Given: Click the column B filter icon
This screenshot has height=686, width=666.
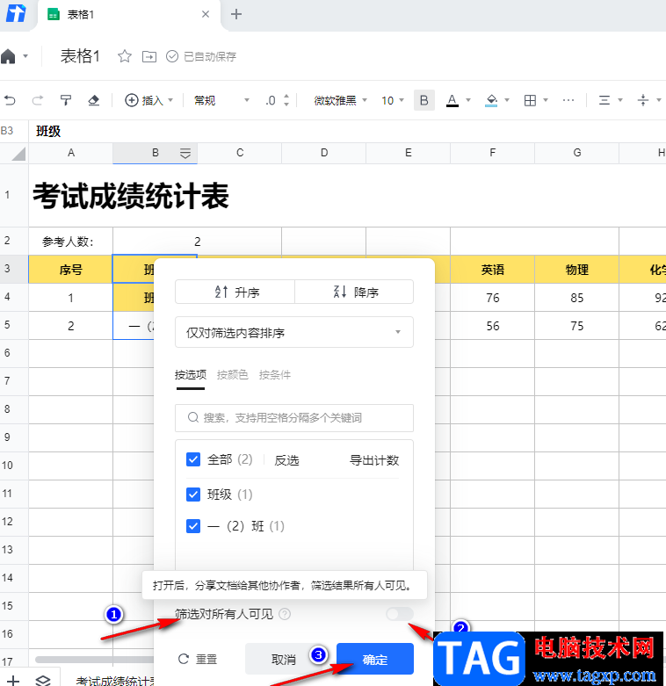Looking at the screenshot, I should 185,153.
